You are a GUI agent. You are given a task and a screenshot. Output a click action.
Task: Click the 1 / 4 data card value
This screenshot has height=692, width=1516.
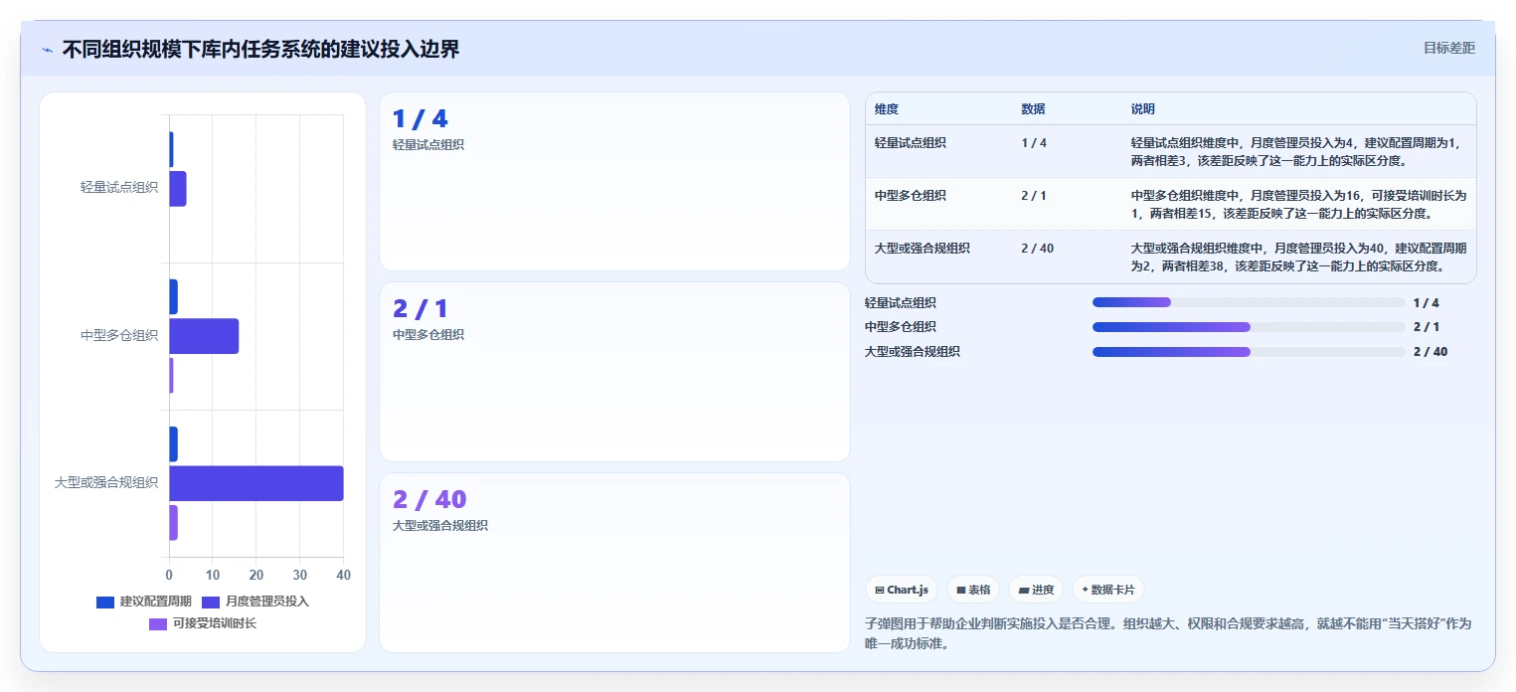point(420,119)
